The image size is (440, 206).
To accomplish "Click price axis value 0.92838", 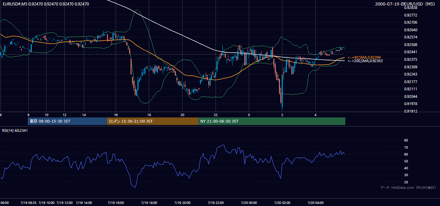I will click(x=411, y=8).
